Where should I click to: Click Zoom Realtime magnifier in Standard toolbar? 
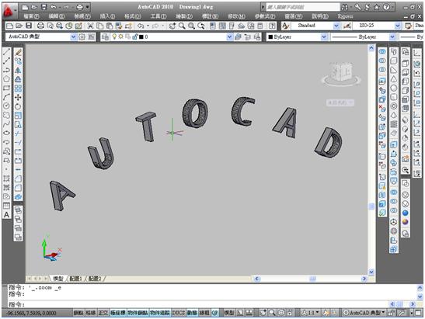click(182, 26)
